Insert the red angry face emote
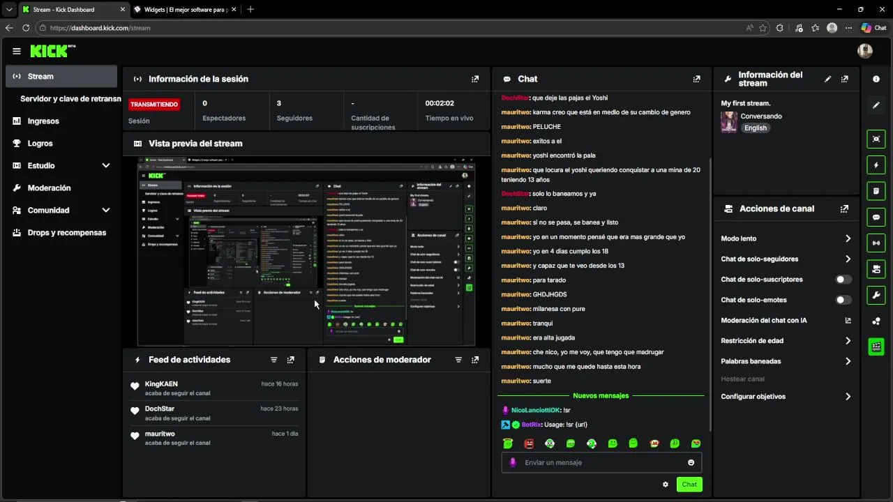 click(529, 443)
